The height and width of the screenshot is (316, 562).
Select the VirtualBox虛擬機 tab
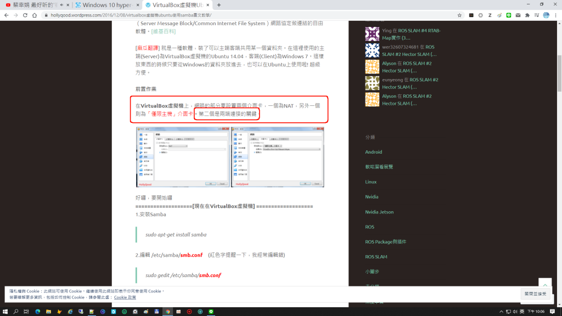177,5
